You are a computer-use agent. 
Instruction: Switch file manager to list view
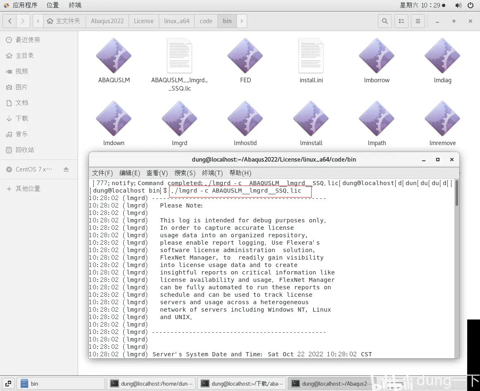[401, 21]
